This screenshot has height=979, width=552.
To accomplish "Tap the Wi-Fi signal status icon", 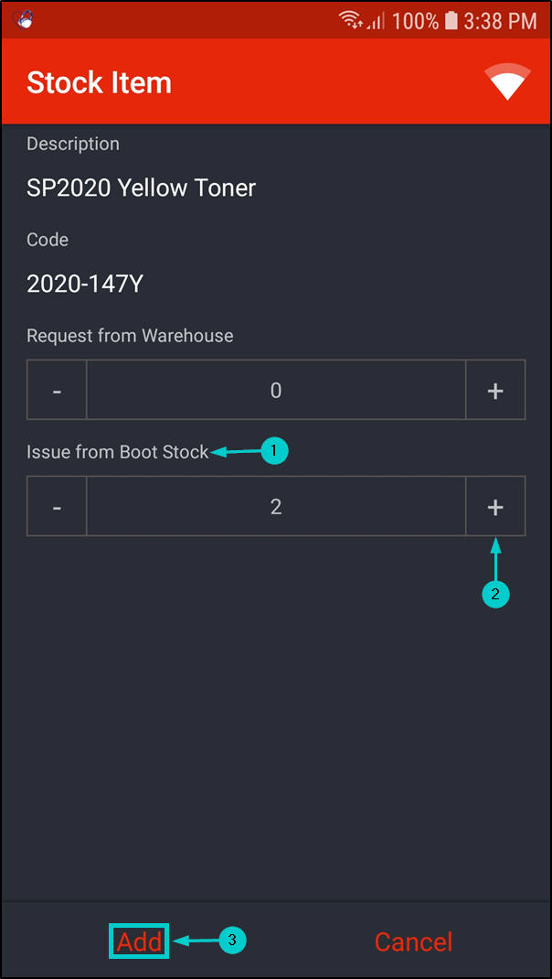I will point(350,20).
